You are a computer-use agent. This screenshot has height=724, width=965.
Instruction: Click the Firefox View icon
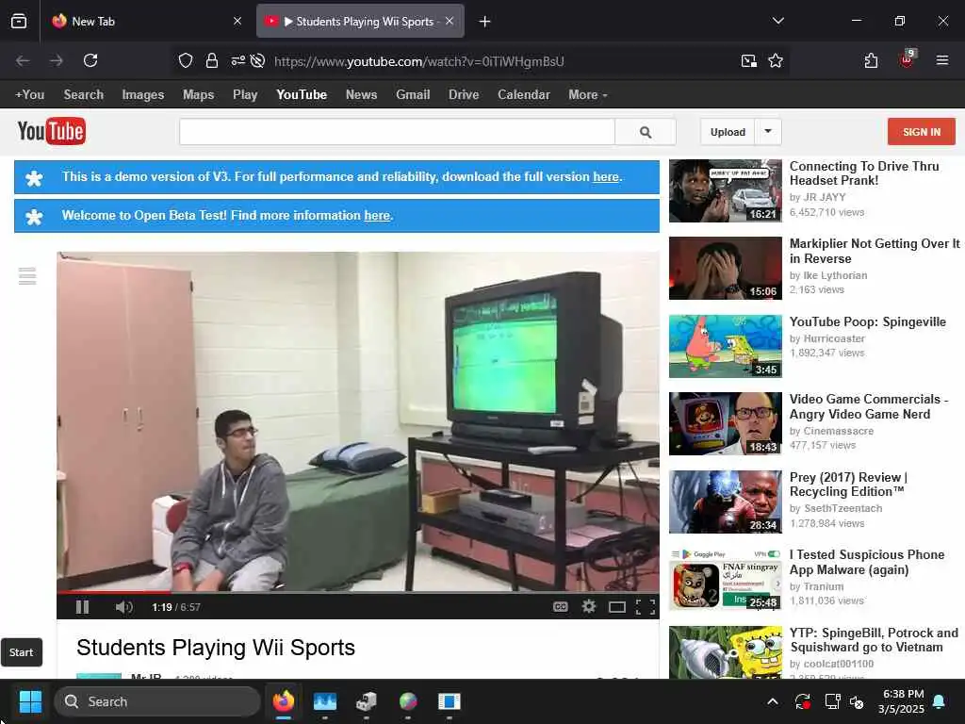tap(19, 22)
